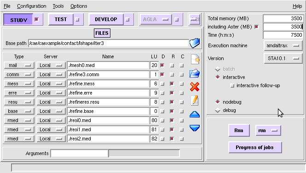Open the rmed type dropdown for ./resi0.med

pyautogui.click(x=19, y=120)
